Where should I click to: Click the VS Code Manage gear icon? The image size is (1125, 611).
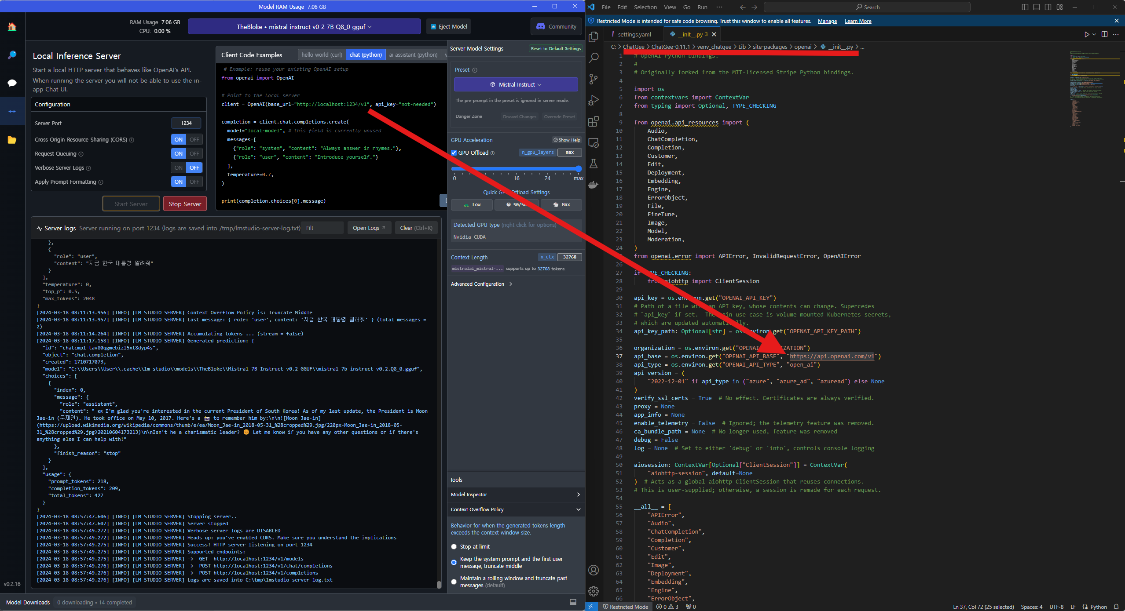pyautogui.click(x=594, y=591)
